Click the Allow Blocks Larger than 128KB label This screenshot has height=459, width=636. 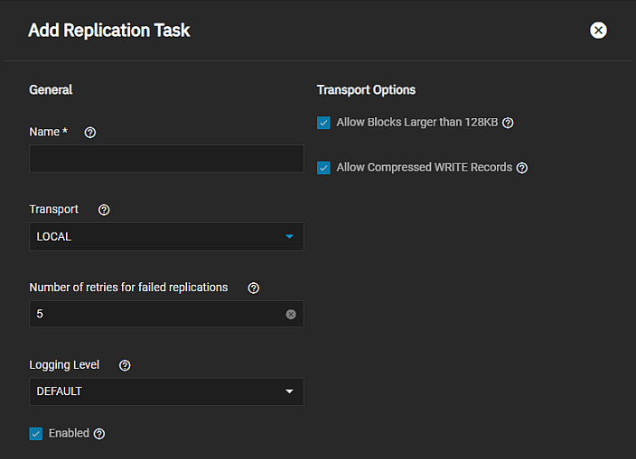click(416, 123)
